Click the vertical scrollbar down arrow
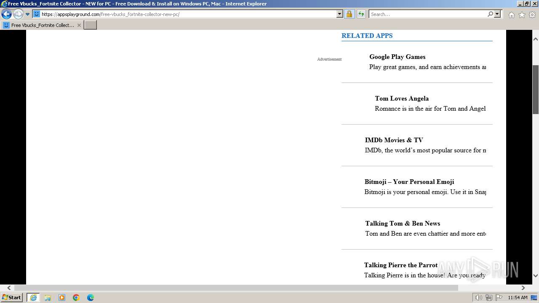 point(536,276)
